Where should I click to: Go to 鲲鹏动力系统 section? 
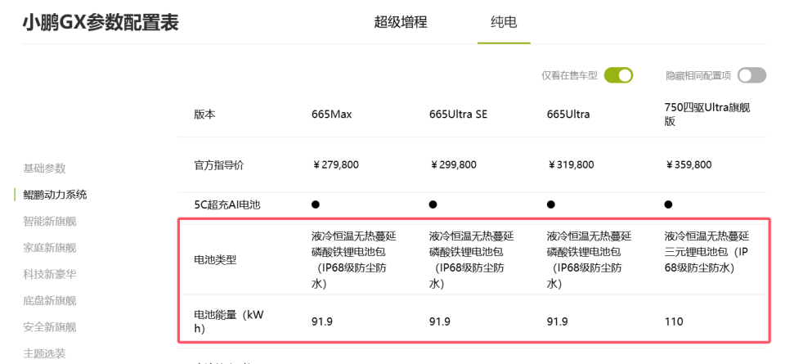point(55,194)
